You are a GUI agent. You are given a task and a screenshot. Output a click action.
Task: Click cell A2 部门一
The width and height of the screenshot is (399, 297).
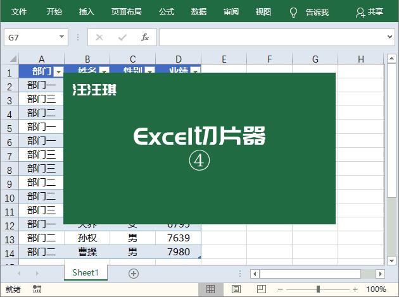tap(41, 85)
